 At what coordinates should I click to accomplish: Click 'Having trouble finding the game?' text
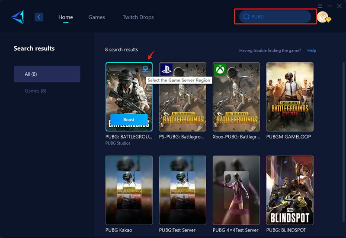point(270,51)
